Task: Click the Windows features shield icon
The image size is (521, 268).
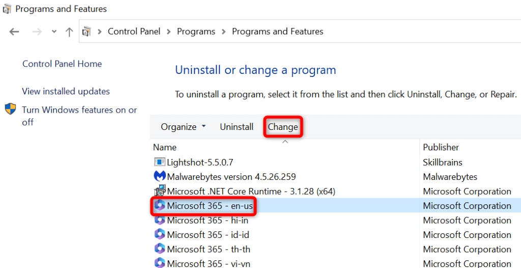Action: point(11,109)
